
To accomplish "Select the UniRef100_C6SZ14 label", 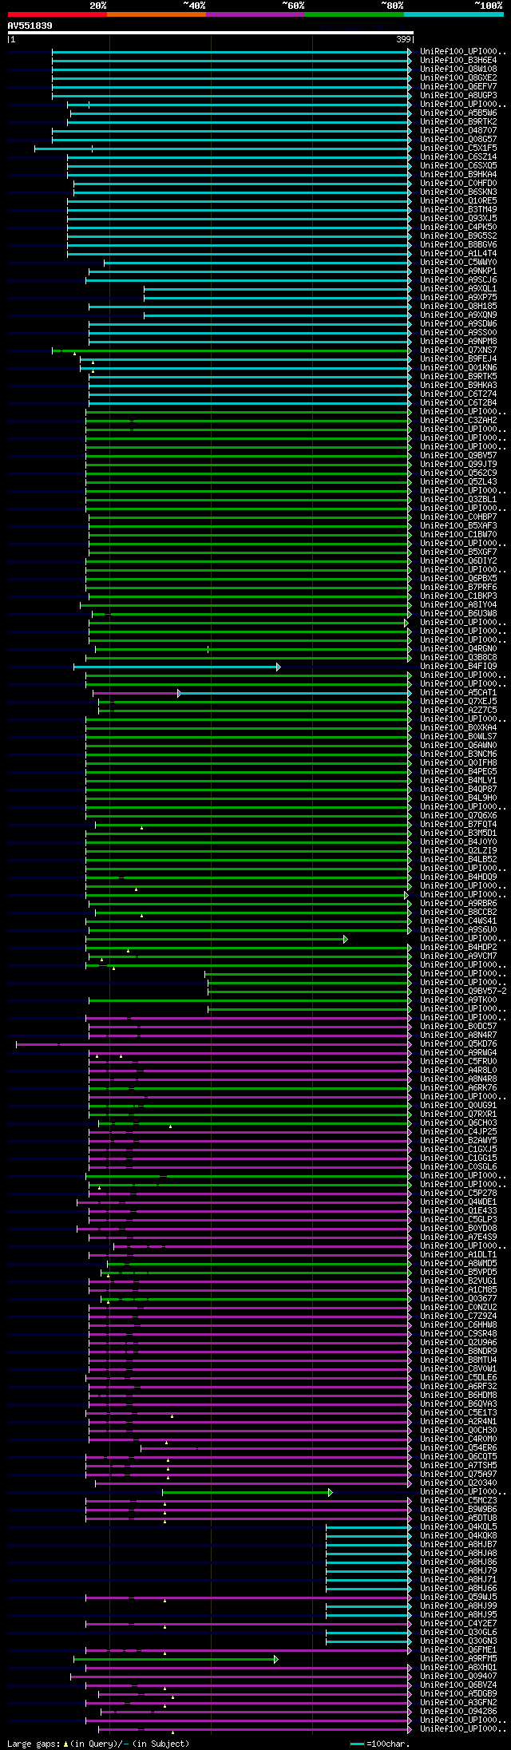I will pyautogui.click(x=458, y=156).
